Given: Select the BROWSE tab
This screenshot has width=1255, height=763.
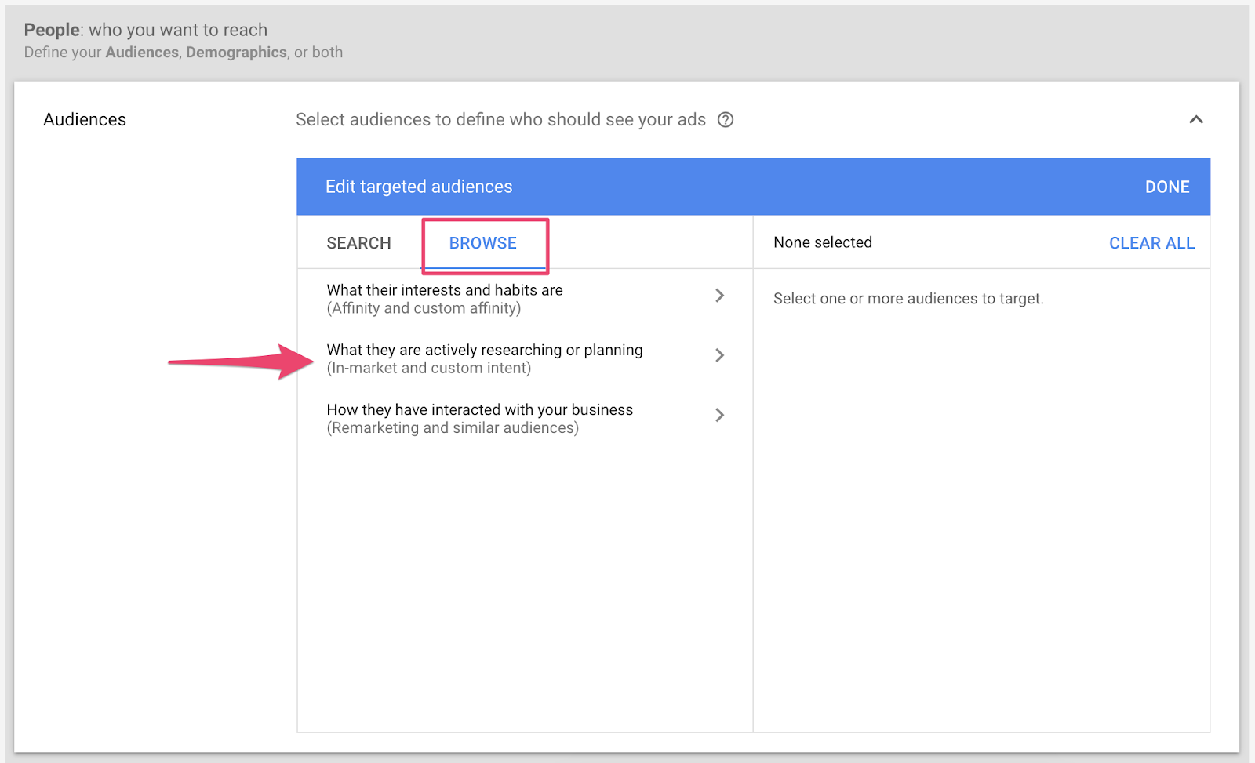Looking at the screenshot, I should [x=482, y=243].
